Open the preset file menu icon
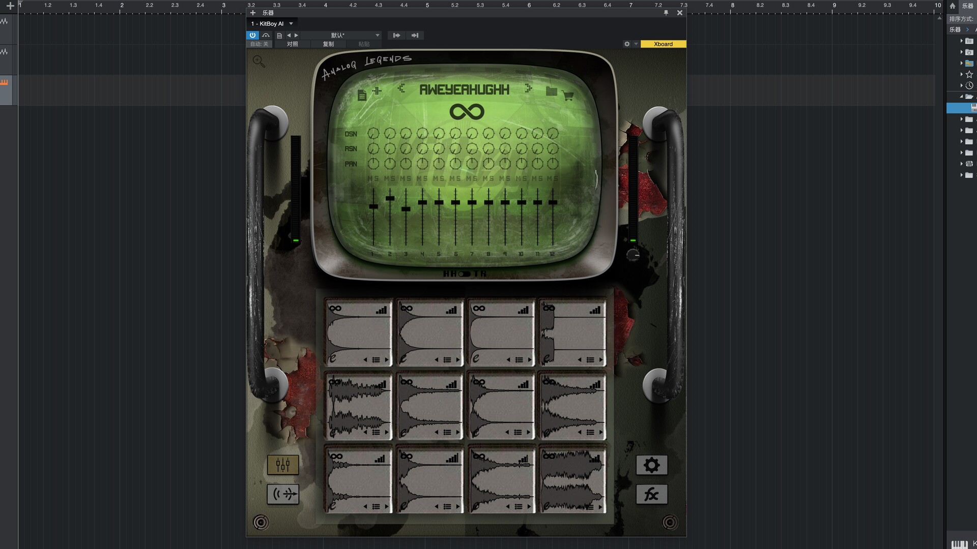This screenshot has width=977, height=549. [x=279, y=36]
